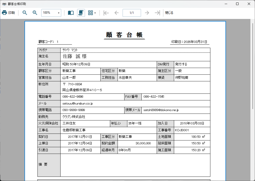Maximize the preview window

pos(237,4)
